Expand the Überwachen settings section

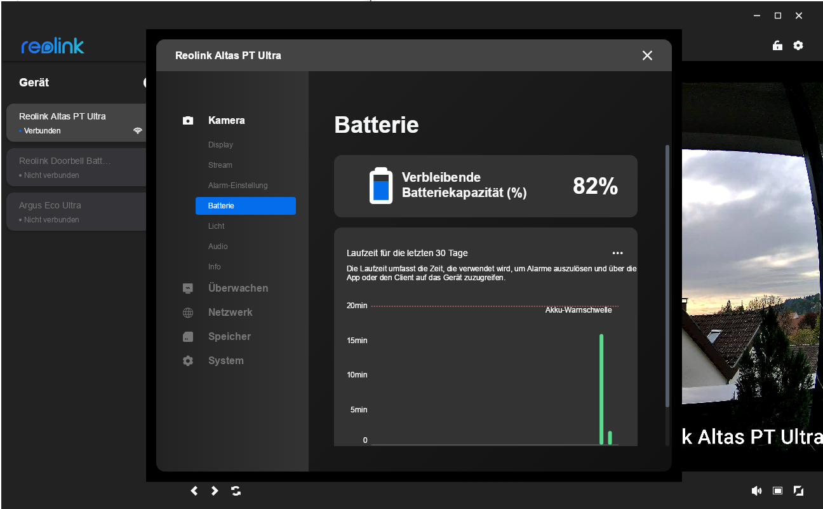pyautogui.click(x=238, y=288)
